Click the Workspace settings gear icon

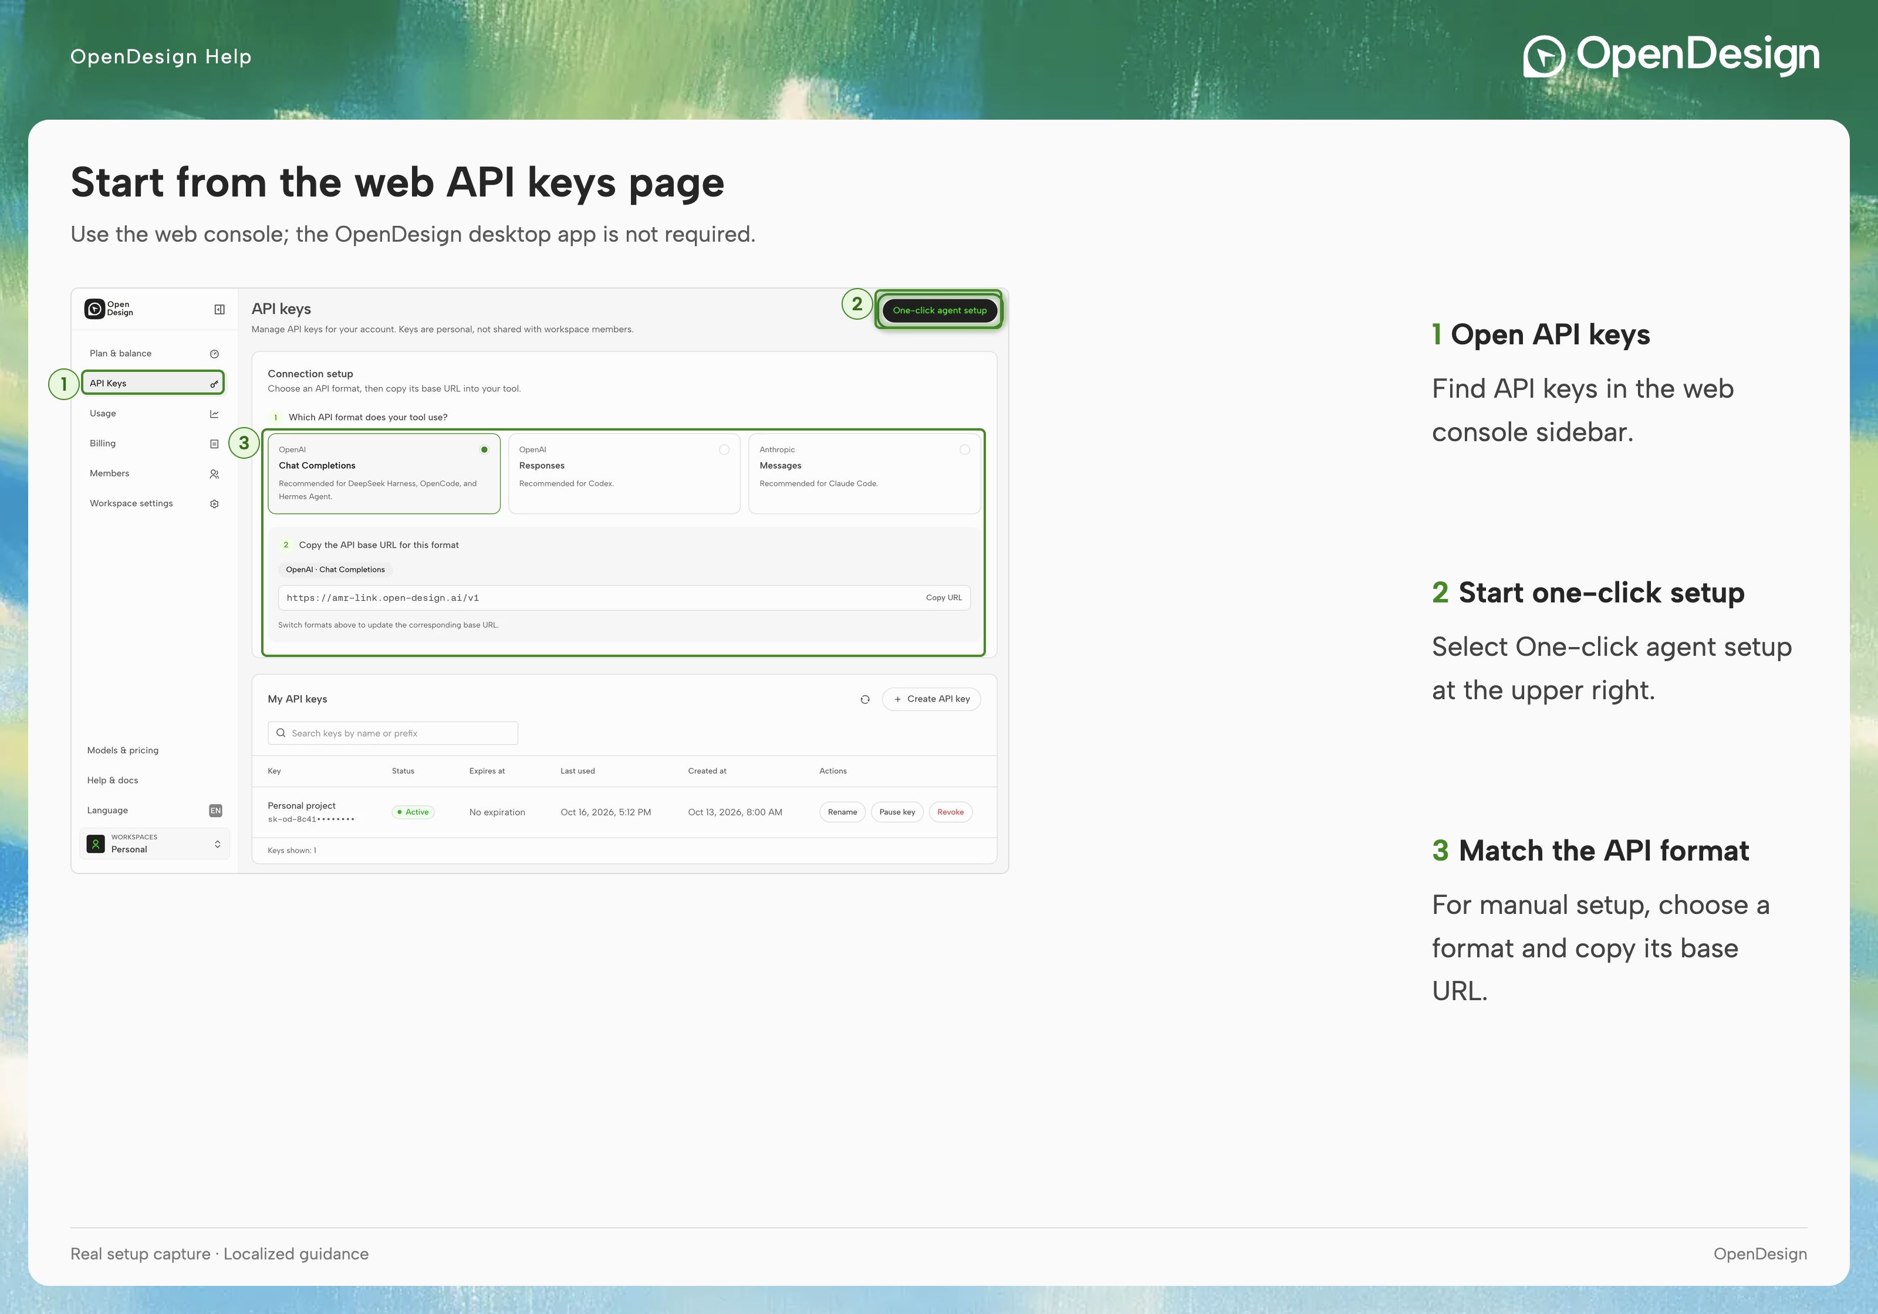coord(214,504)
